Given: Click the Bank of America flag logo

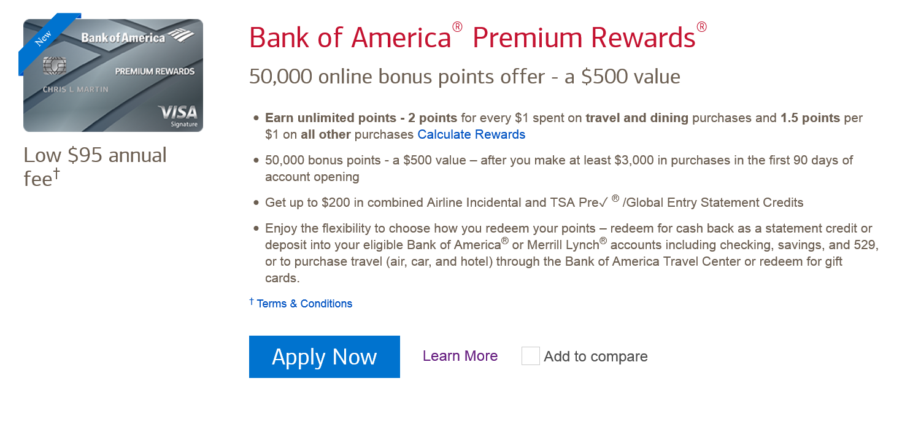Looking at the screenshot, I should tap(181, 36).
